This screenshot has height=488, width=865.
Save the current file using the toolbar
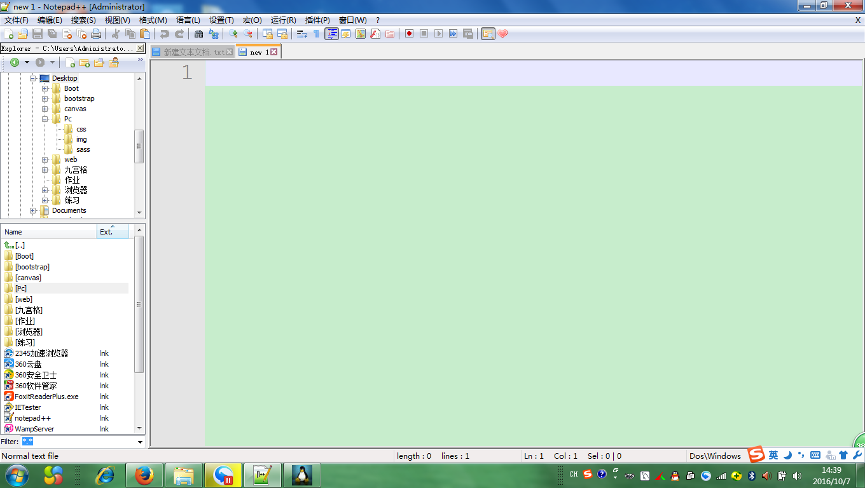point(38,34)
